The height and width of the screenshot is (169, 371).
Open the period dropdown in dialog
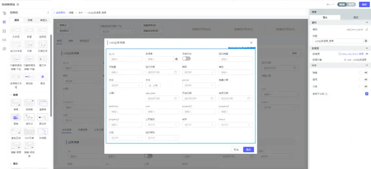[199, 85]
